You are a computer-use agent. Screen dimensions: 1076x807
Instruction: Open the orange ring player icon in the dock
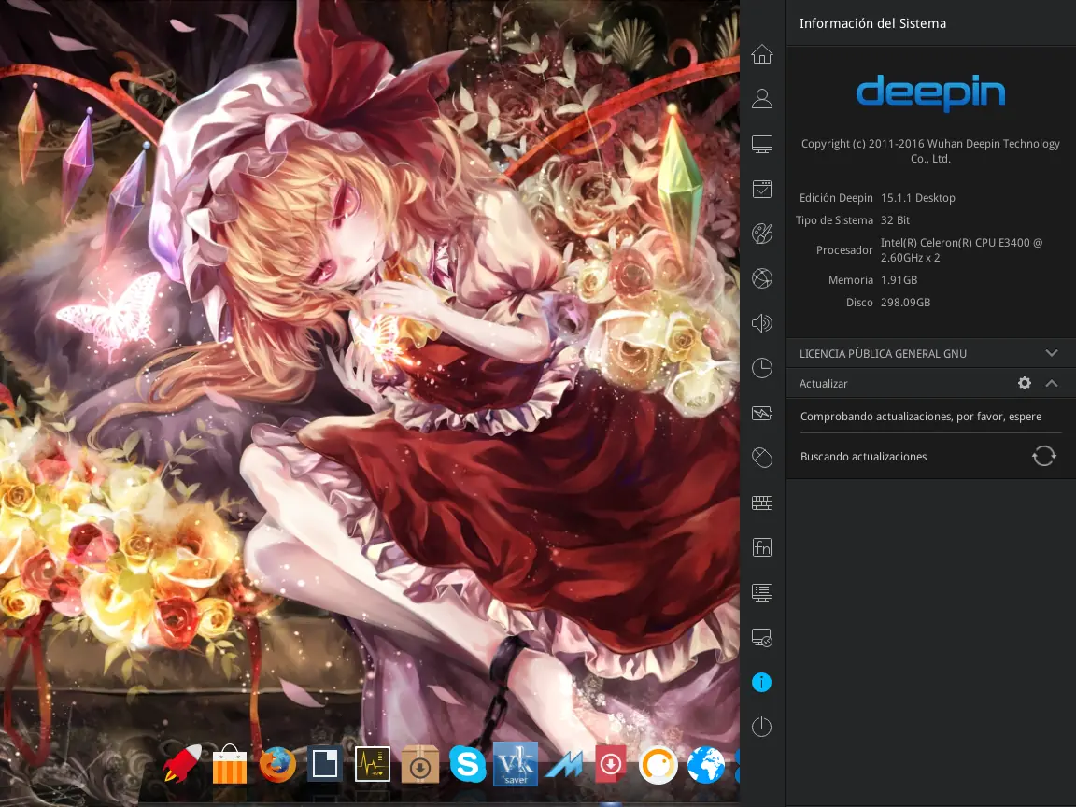point(658,764)
